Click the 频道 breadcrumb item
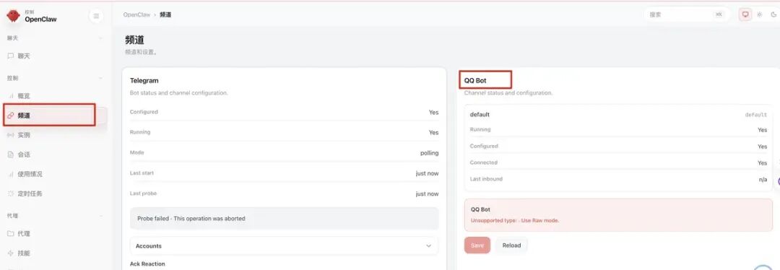This screenshot has height=270, width=780. [x=165, y=15]
